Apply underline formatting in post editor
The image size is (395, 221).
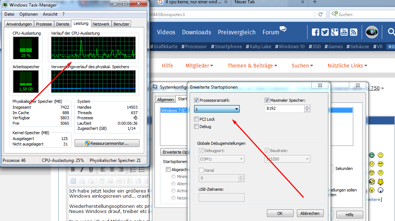tap(91, 170)
